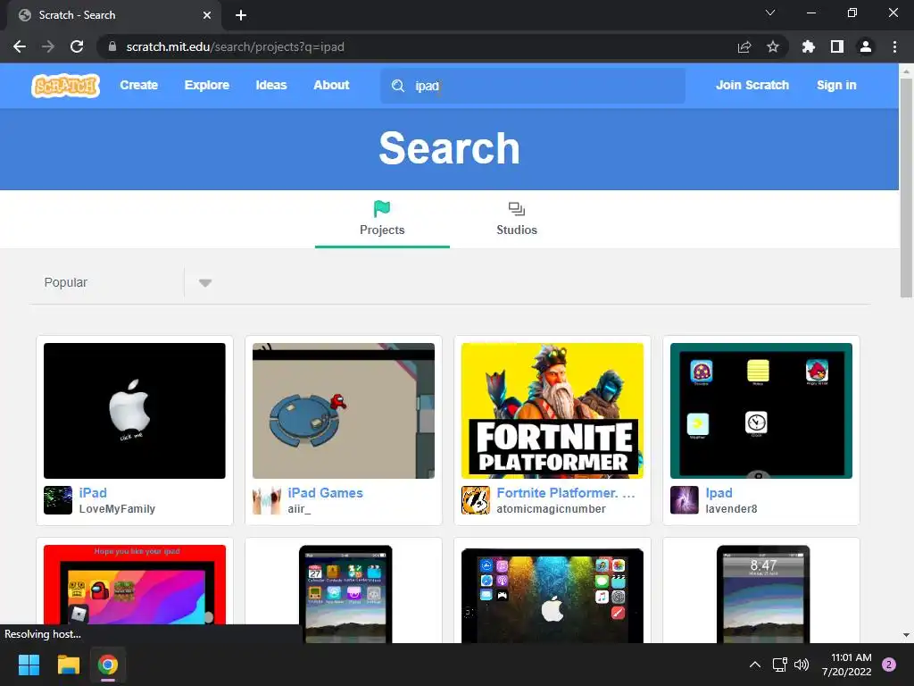914x686 pixels.
Task: Click the scrollbar down arrow
Action: point(906,635)
